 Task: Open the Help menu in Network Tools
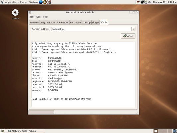(x=45, y=17)
